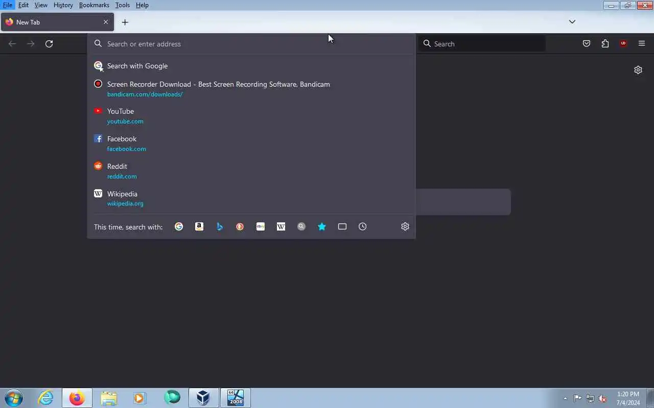
Task: Open a new tab with plus button
Action: point(125,22)
